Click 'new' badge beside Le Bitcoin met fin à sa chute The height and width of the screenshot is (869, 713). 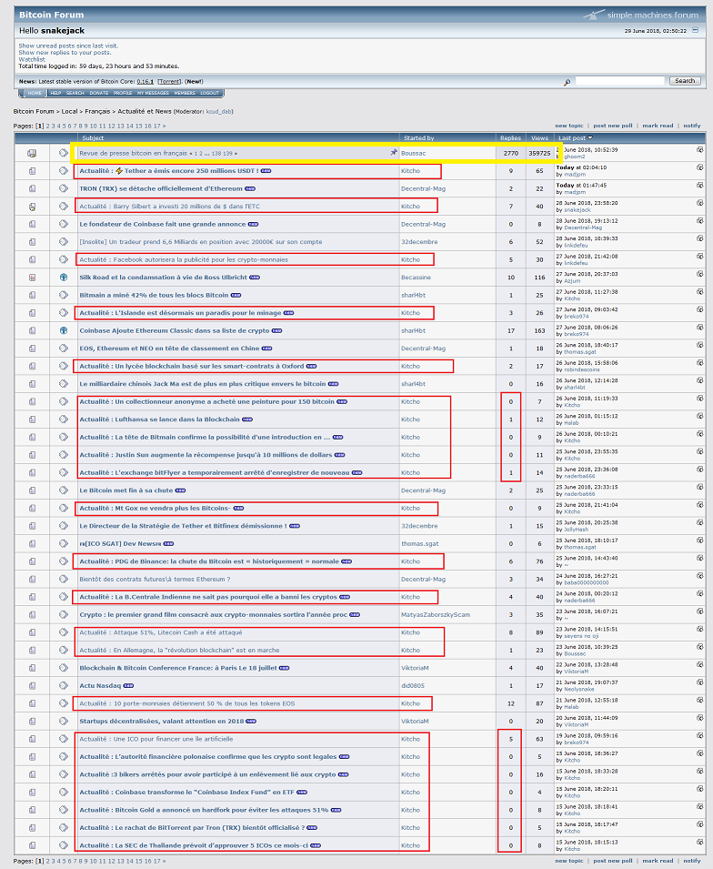(181, 490)
